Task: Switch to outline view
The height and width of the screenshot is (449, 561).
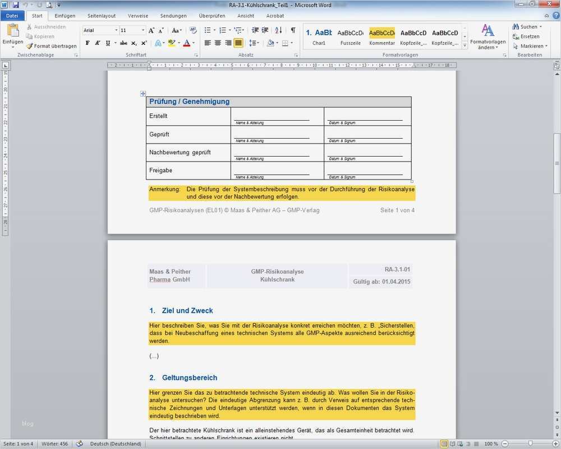Action: tap(468, 444)
